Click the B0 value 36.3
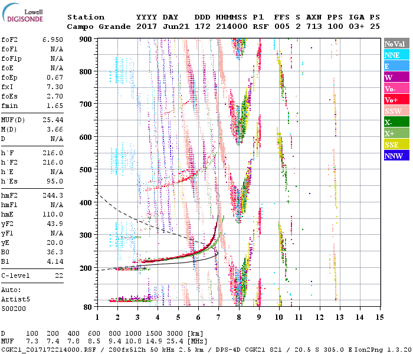This screenshot has height=354, width=413. point(55,252)
